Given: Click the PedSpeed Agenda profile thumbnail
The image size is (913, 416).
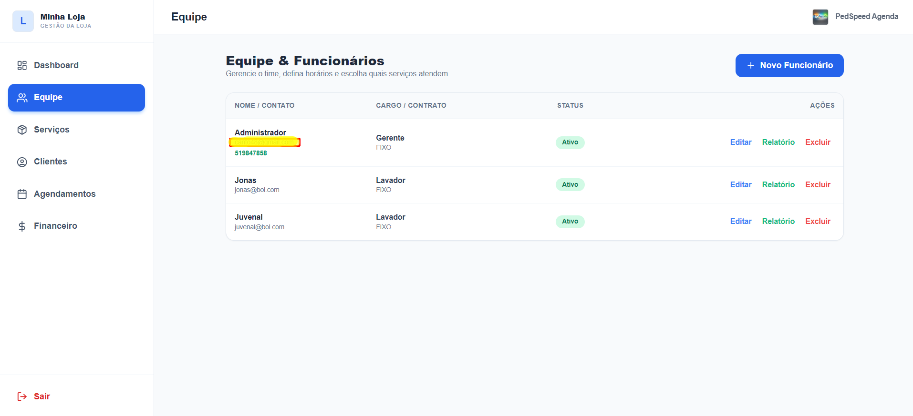Looking at the screenshot, I should pyautogui.click(x=820, y=17).
